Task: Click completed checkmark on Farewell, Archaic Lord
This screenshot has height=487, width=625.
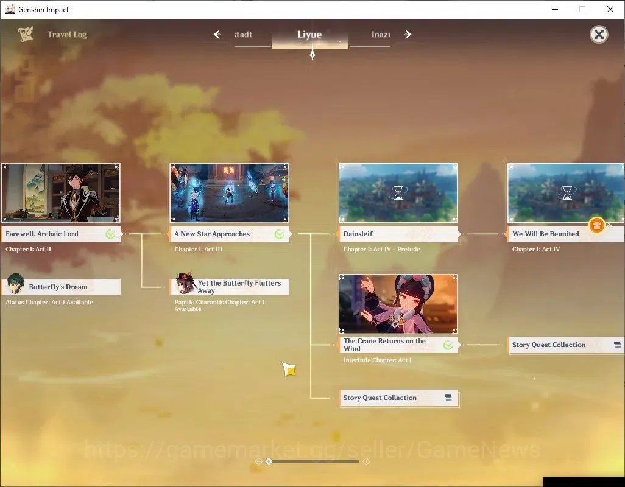Action: tap(110, 234)
